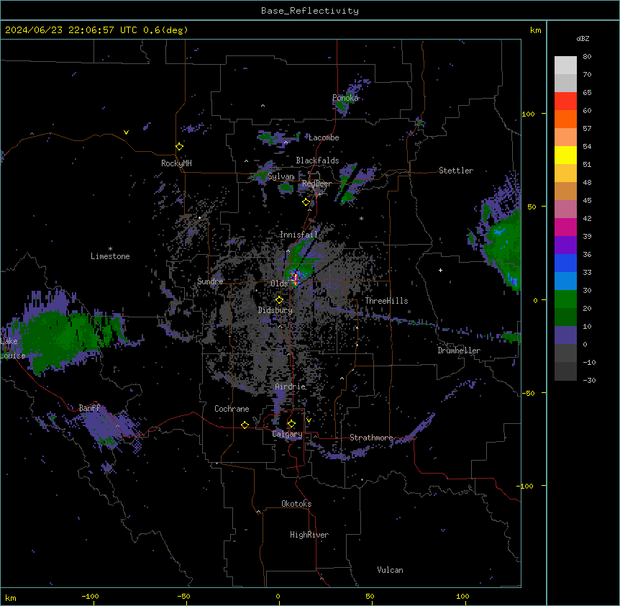The width and height of the screenshot is (620, 606).
Task: Click the yellow V marker east of Calgary
Action: tap(309, 420)
